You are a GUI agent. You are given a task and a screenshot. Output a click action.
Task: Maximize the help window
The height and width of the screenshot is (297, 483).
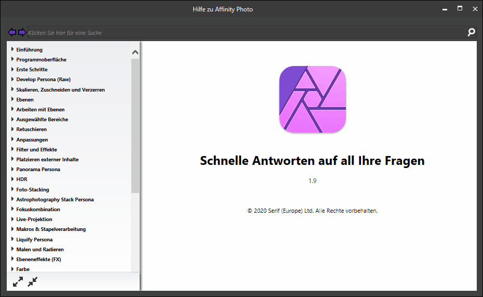pyautogui.click(x=460, y=9)
